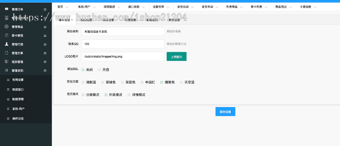Image resolution: width=340 pixels, height=146 pixels.
Task: Switch to the 列表商品 tab
Action: [232, 7]
